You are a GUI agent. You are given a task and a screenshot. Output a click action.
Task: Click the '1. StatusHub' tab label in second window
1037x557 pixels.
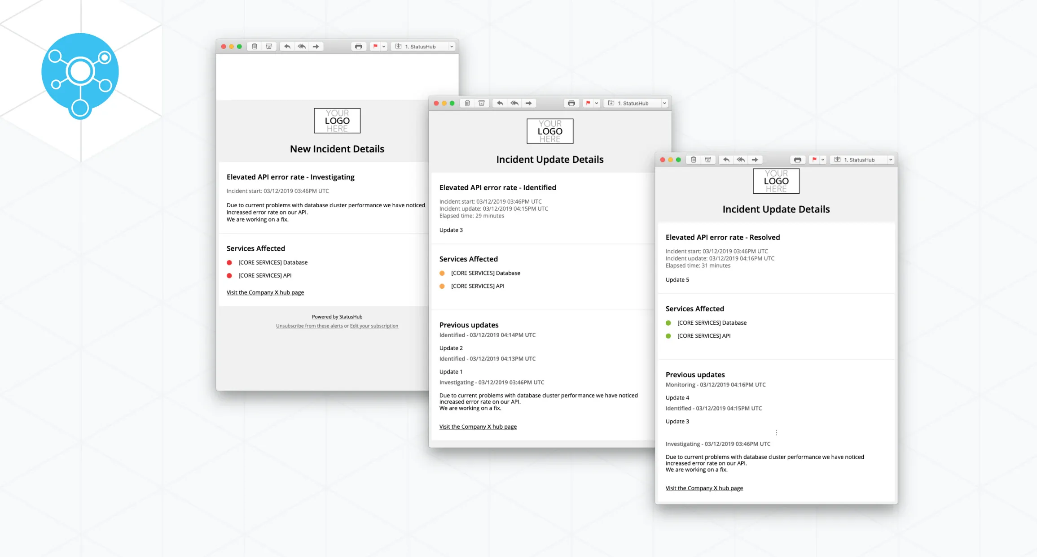[x=631, y=103]
